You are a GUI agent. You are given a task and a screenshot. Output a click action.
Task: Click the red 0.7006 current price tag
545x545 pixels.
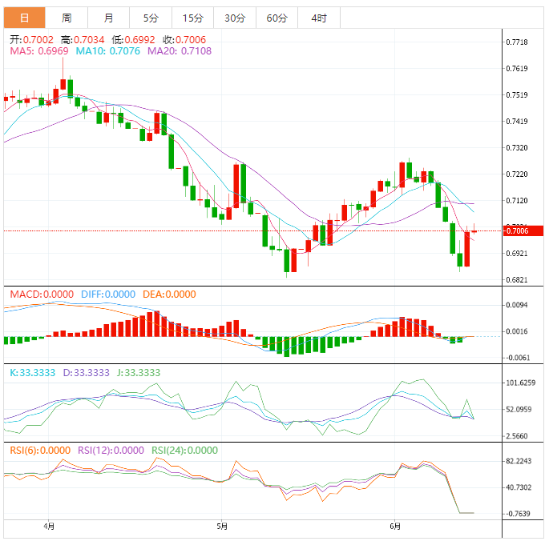click(523, 230)
